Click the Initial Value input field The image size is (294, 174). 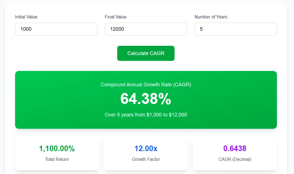[x=56, y=29]
